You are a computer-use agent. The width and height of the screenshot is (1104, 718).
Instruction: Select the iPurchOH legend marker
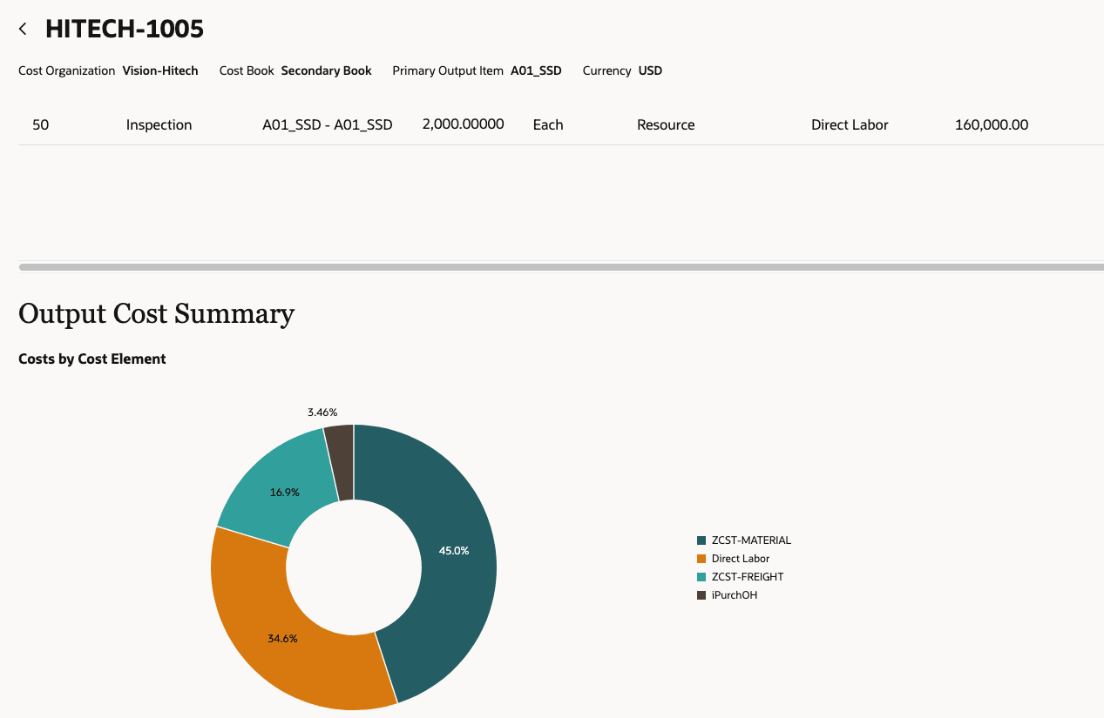[x=702, y=594]
